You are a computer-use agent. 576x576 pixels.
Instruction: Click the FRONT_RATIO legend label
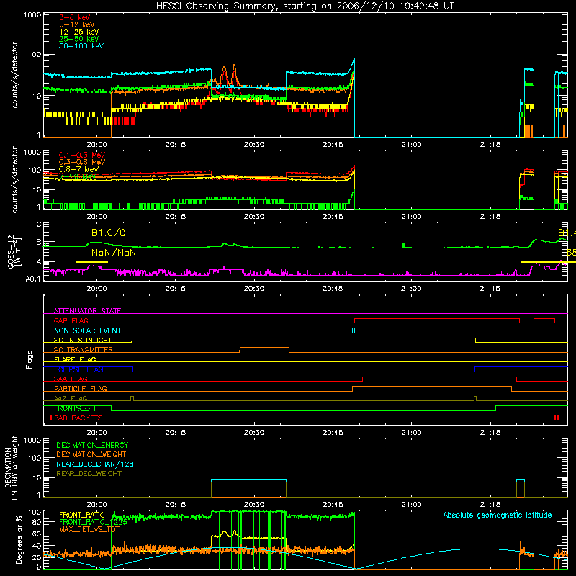coord(82,515)
